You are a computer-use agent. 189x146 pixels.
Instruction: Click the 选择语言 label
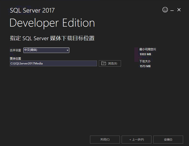tap(15, 50)
